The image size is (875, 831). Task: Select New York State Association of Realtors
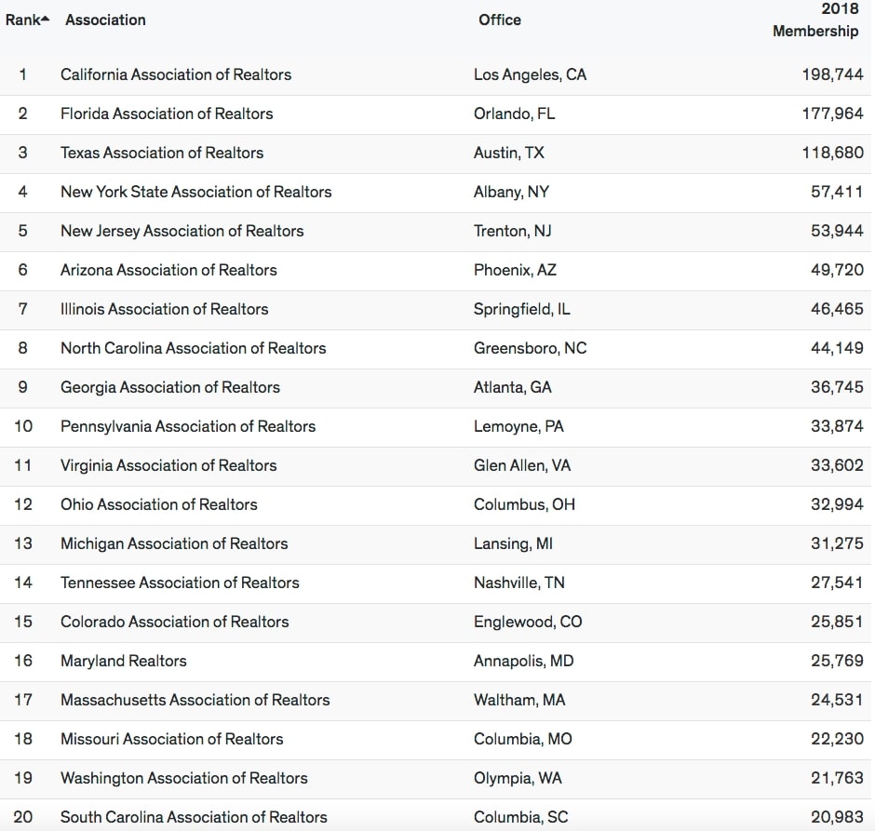tap(195, 192)
